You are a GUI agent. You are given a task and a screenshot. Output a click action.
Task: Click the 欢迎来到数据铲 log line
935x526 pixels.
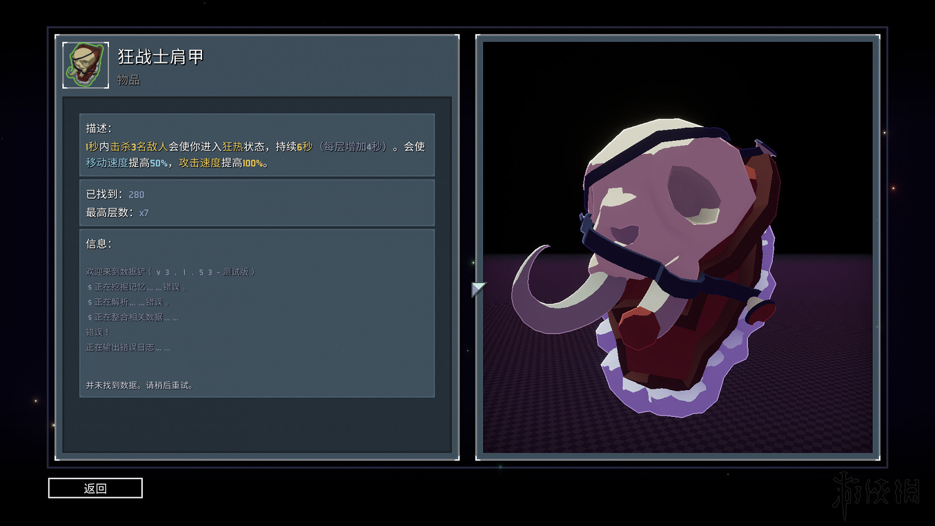point(170,272)
